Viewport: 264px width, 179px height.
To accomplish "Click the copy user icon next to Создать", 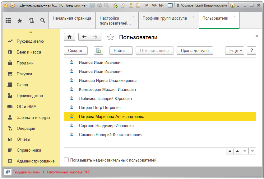I will [98, 51].
